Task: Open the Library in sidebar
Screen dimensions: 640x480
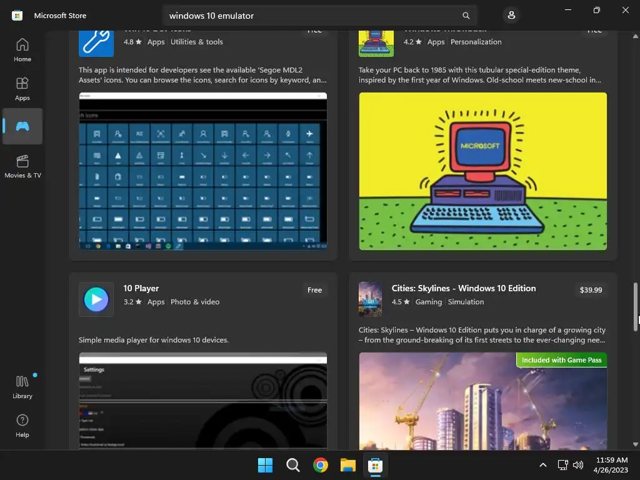Action: click(x=22, y=387)
